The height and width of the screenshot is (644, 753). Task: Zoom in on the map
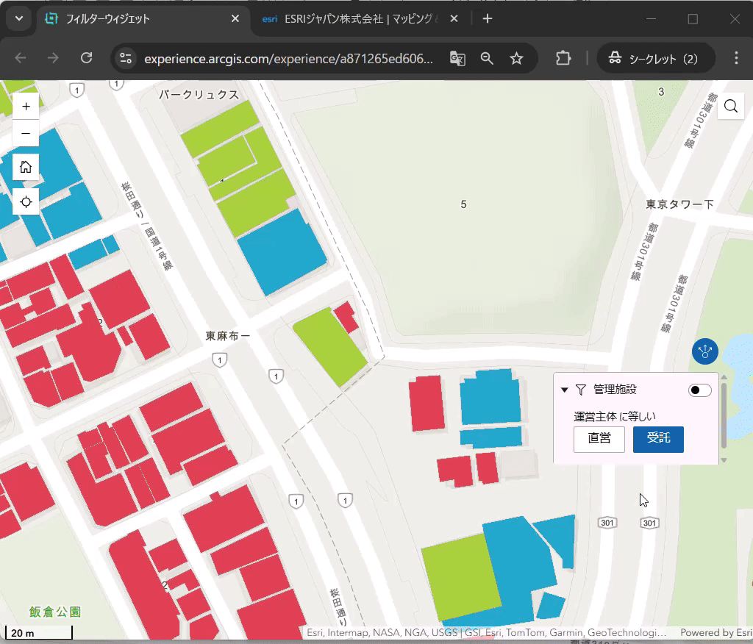click(x=26, y=107)
